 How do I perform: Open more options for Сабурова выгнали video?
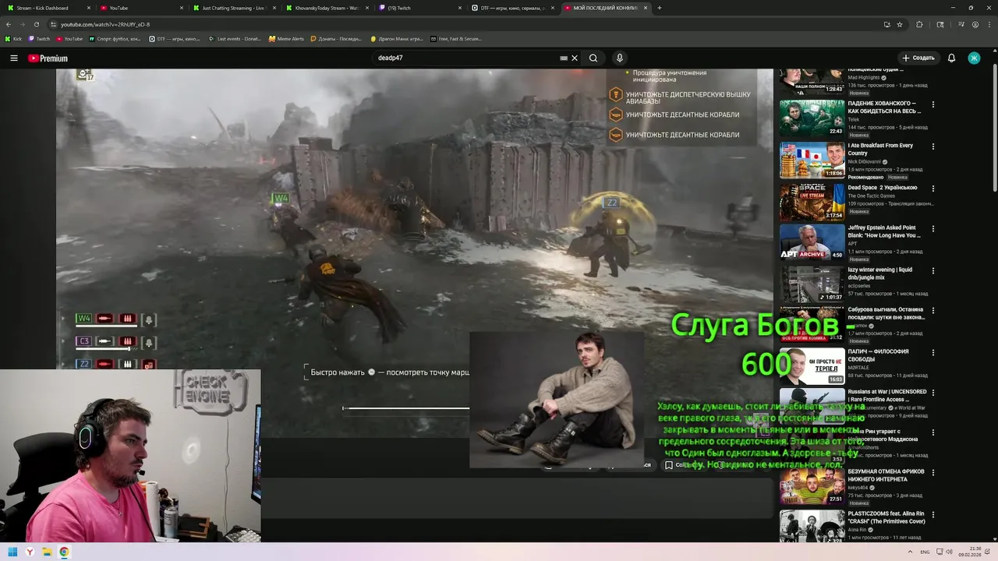(933, 311)
